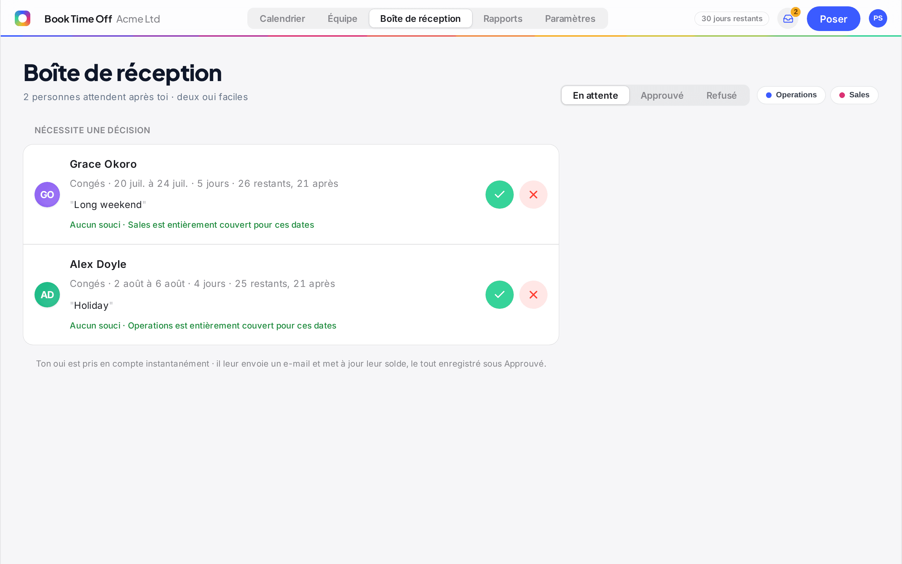Click the NÉCESSITE UNE DÉCISION heading

pos(92,130)
